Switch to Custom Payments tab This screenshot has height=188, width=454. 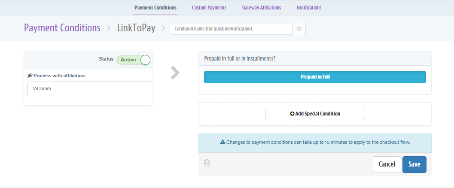pyautogui.click(x=209, y=8)
